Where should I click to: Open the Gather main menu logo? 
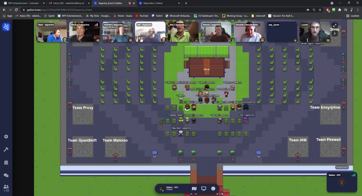6,27
